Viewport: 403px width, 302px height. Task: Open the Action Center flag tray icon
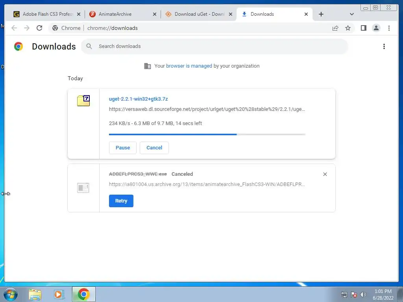coord(354,295)
